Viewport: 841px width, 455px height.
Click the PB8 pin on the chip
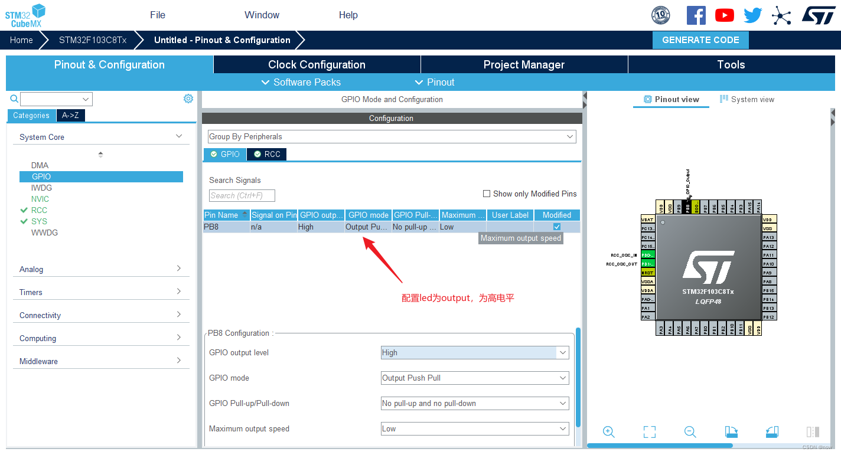(687, 207)
